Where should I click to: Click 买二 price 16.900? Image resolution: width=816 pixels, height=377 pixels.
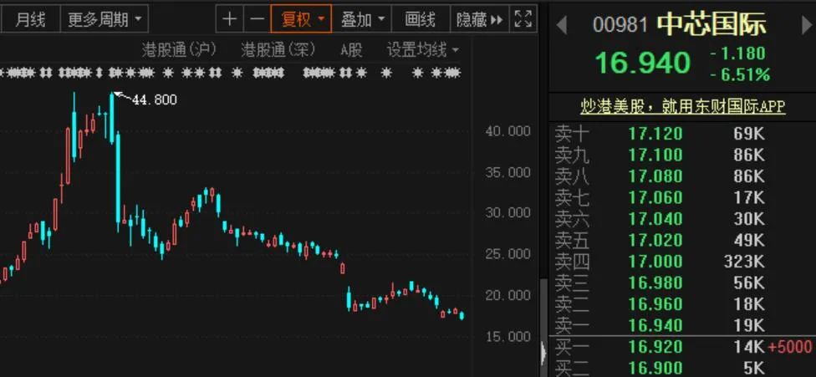pos(655,368)
